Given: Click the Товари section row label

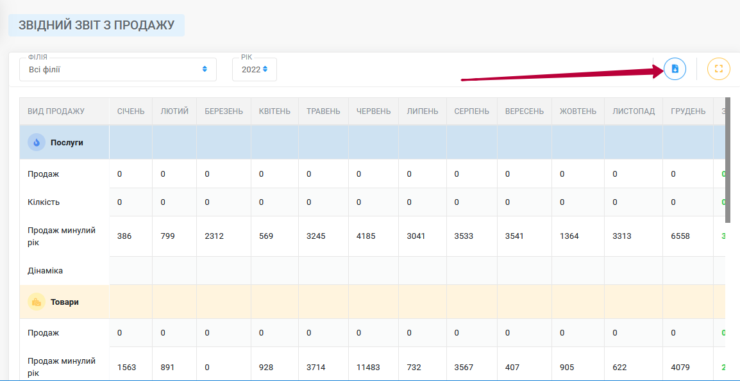Looking at the screenshot, I should click(x=65, y=302).
